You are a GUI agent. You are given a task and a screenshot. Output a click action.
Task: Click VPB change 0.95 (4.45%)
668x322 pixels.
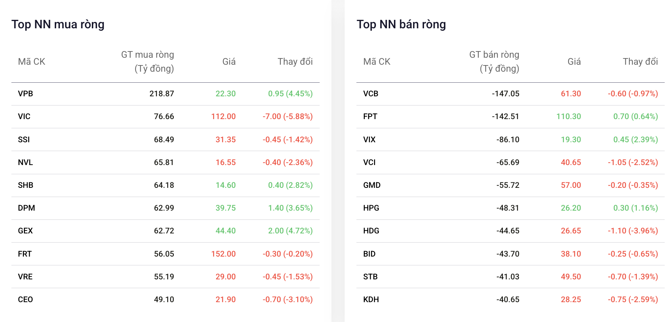tap(290, 94)
